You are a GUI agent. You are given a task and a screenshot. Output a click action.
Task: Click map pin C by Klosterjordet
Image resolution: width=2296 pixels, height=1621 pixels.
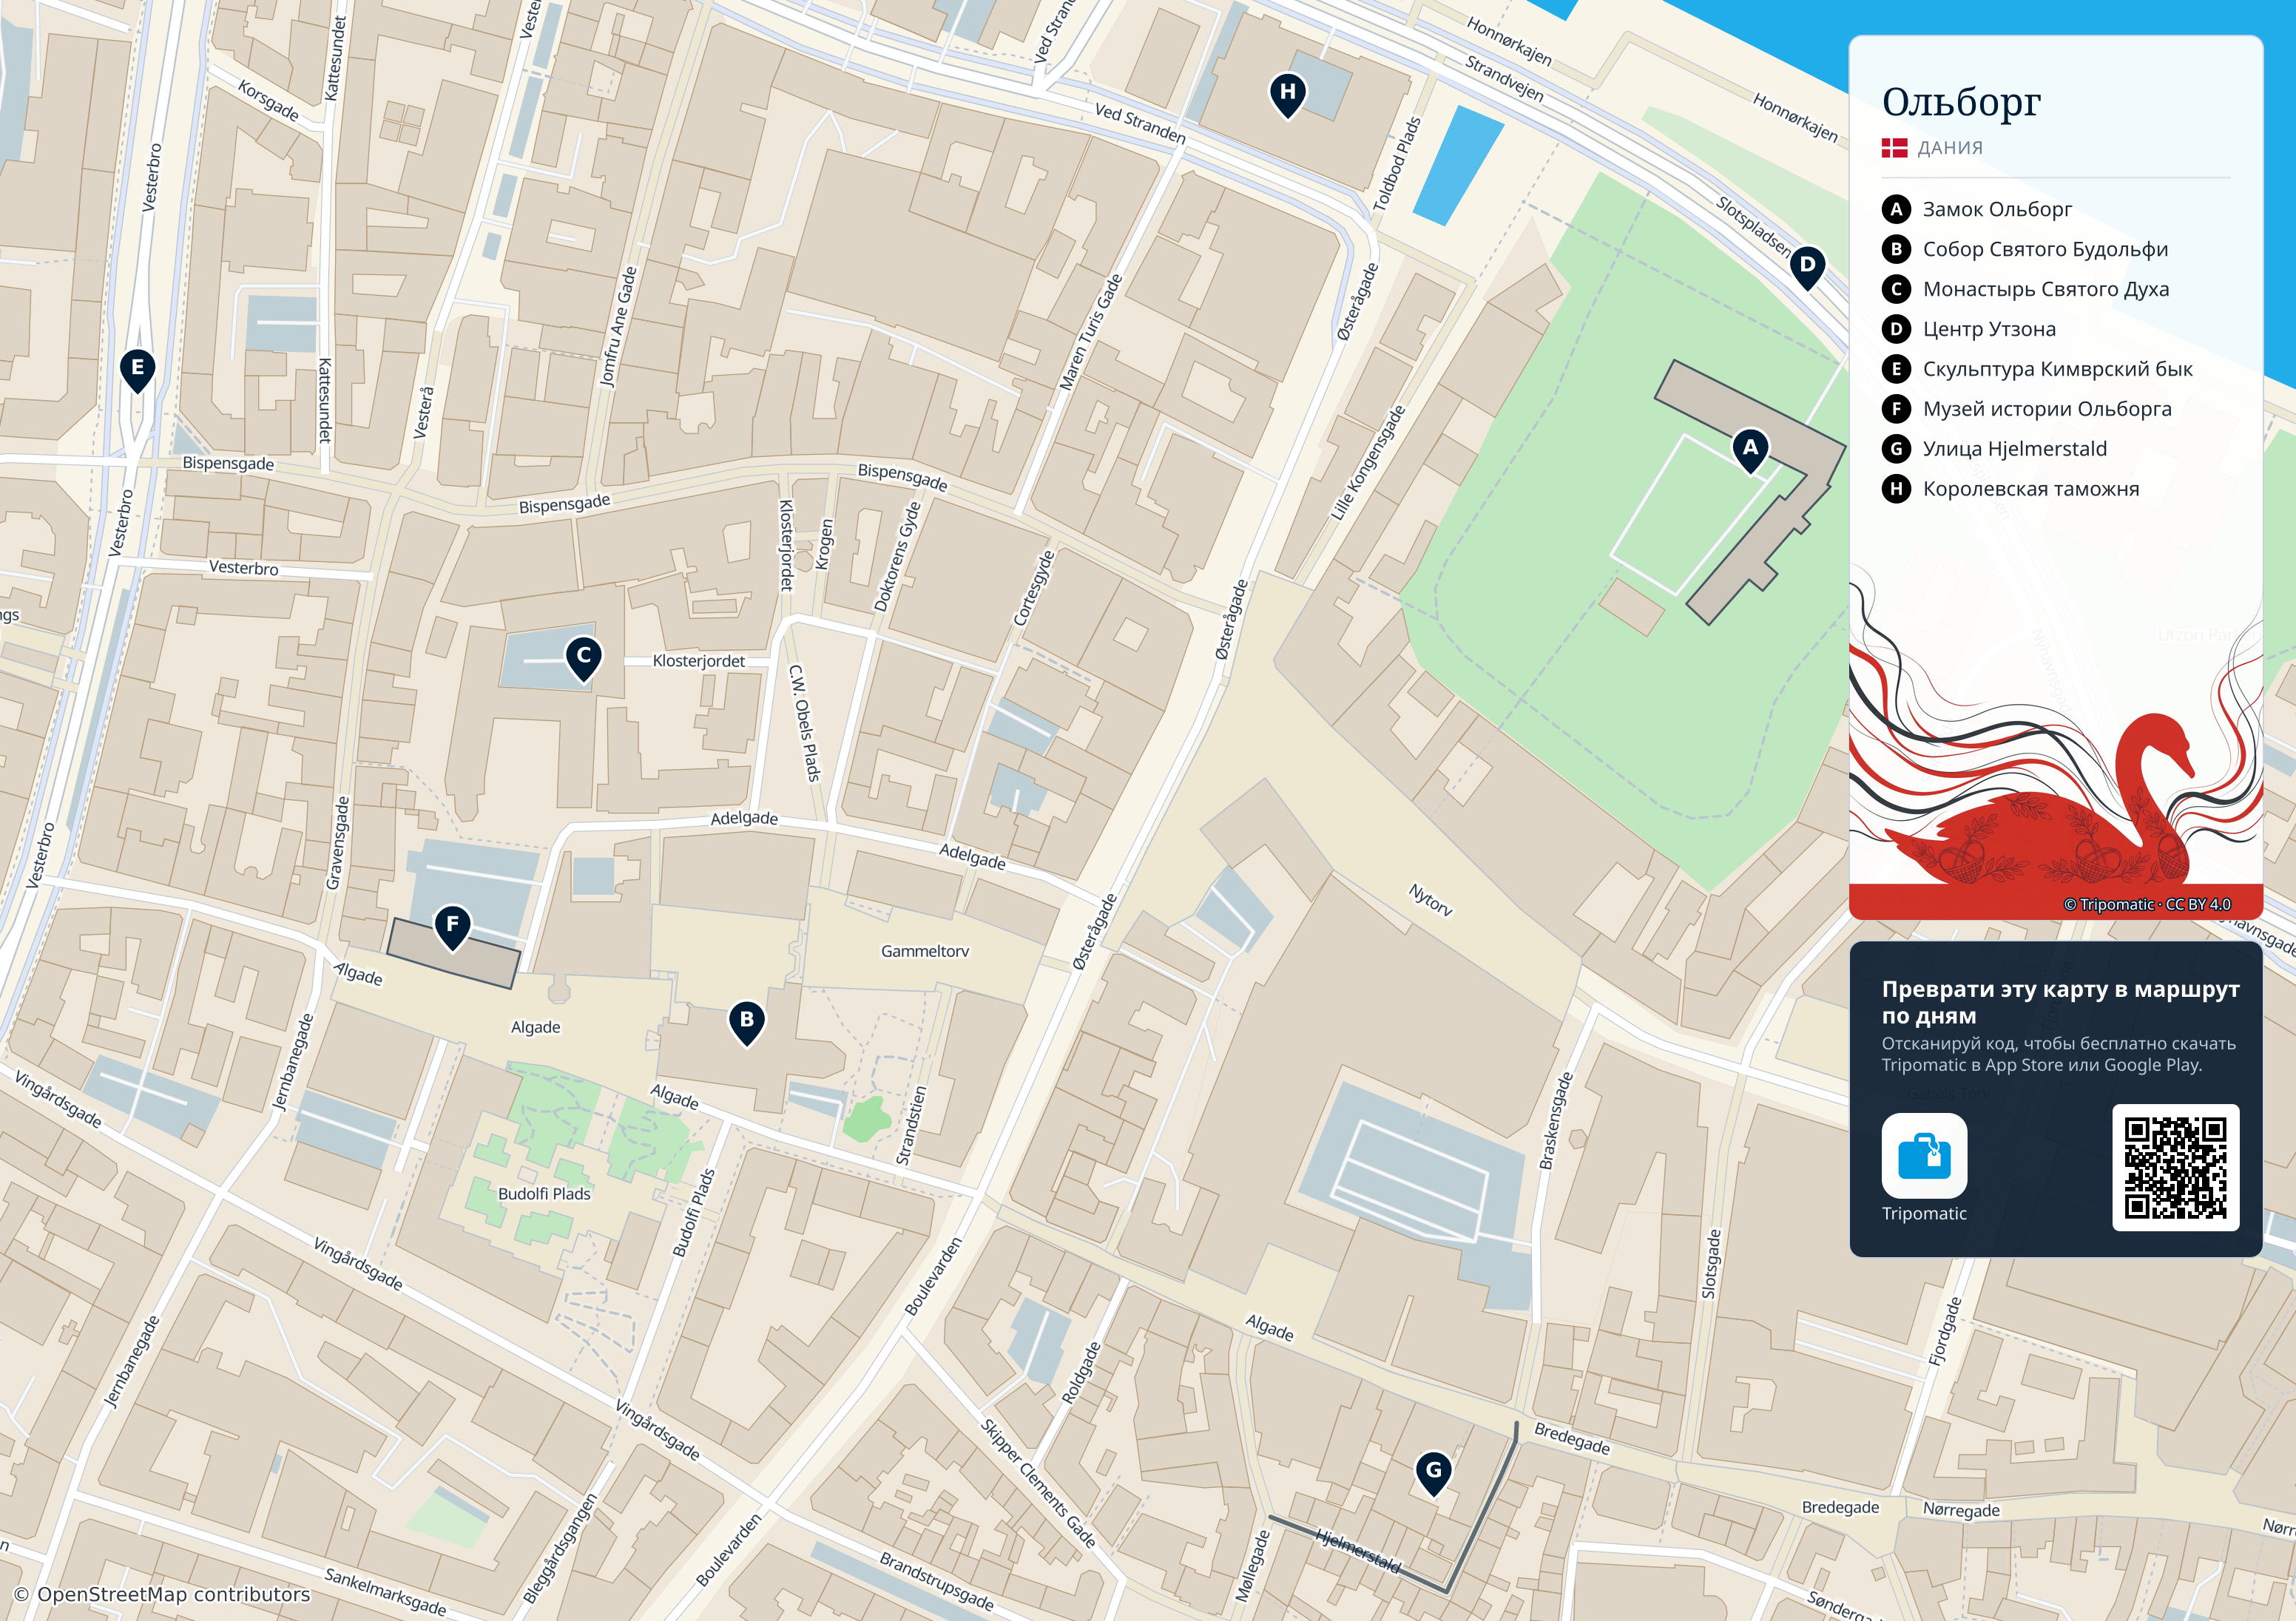(x=584, y=659)
